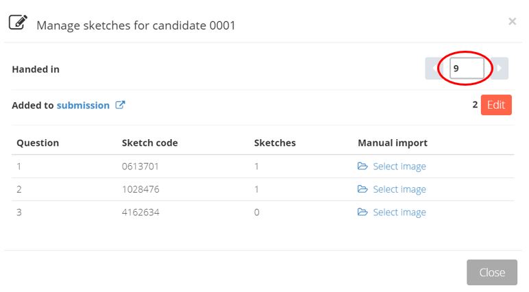Click folder icon for question 1 import
This screenshot has height=292, width=529.
click(362, 166)
